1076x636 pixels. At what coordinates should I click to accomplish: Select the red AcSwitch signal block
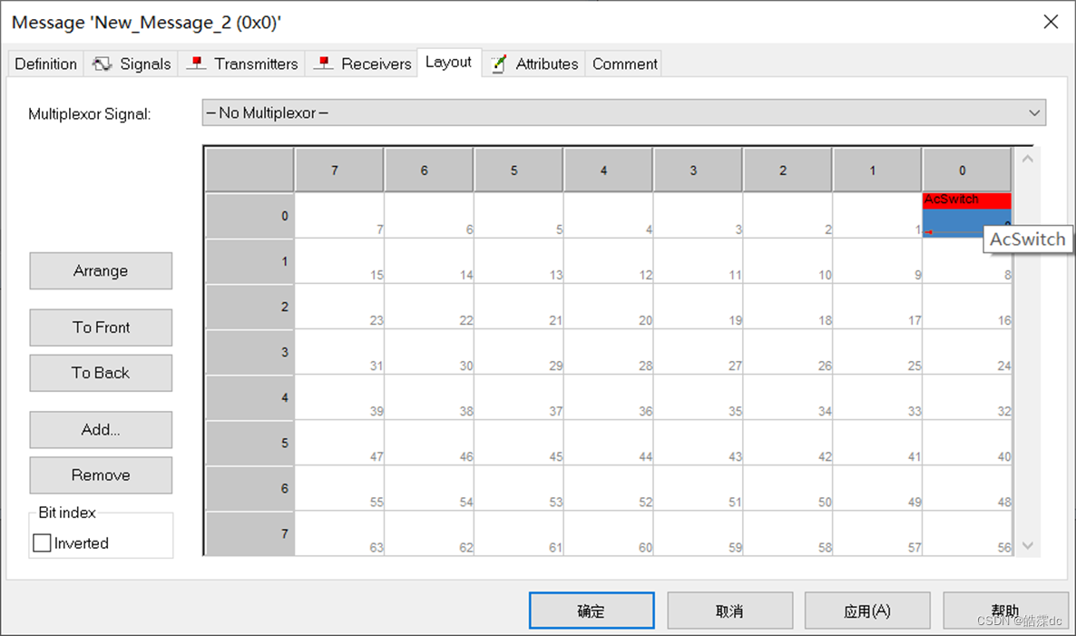point(964,200)
